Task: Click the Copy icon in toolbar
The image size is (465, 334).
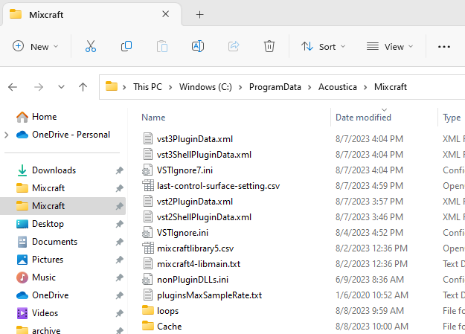Action: [x=126, y=46]
